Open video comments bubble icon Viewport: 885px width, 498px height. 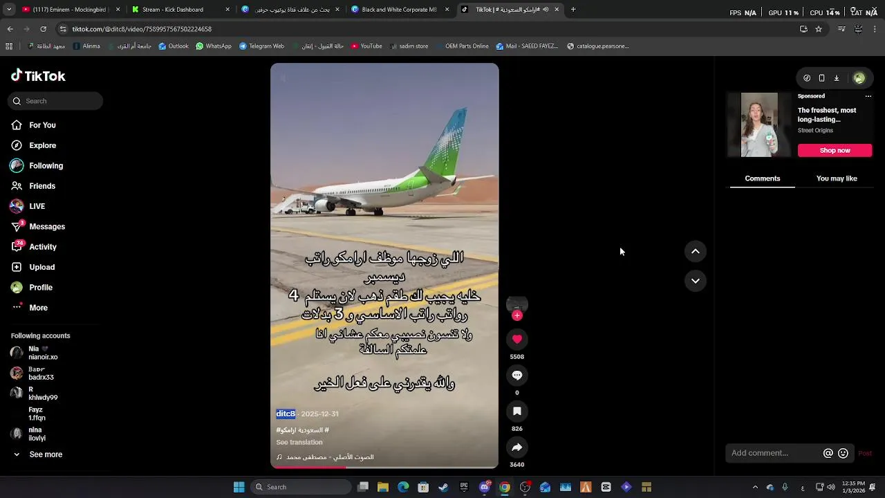pyautogui.click(x=516, y=375)
